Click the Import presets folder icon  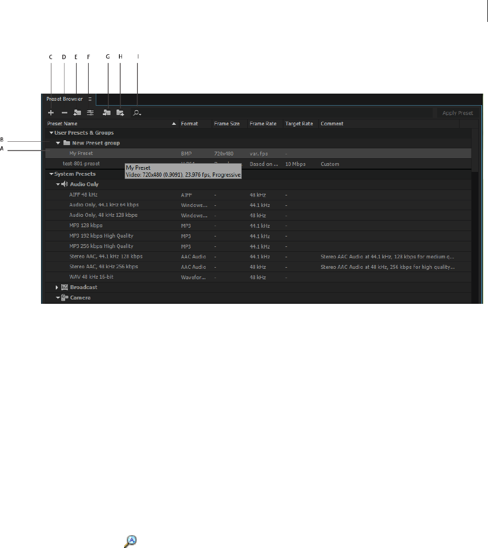pyautogui.click(x=107, y=113)
